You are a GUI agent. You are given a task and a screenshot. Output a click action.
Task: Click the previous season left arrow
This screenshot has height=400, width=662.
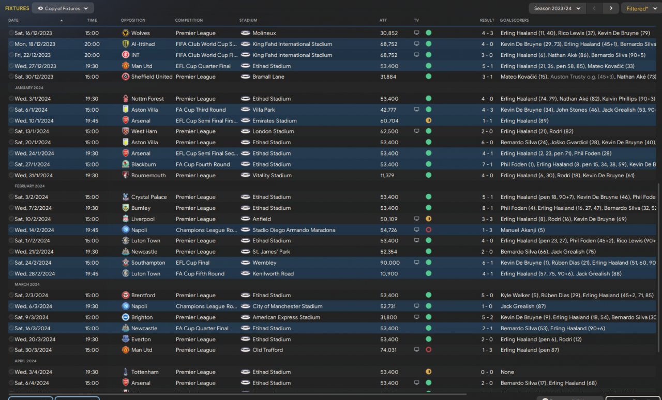coord(594,8)
